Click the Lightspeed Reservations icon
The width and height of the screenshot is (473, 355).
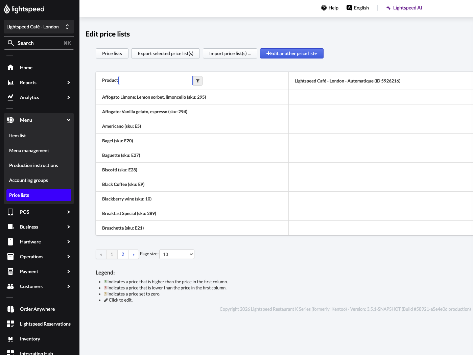pyautogui.click(x=10, y=324)
